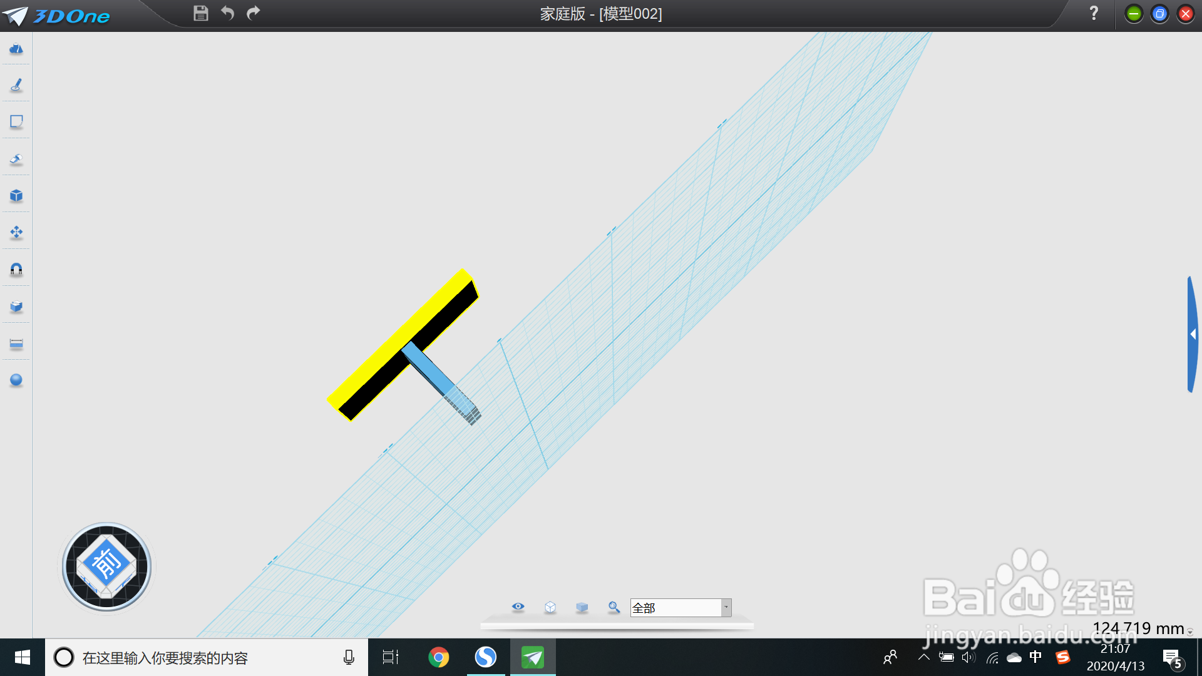Open the 全部 filter dropdown
Viewport: 1202px width, 676px height.
tap(726, 607)
